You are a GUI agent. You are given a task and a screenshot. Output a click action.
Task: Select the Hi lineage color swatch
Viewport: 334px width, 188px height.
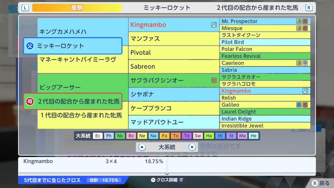pyautogui.click(x=220, y=136)
